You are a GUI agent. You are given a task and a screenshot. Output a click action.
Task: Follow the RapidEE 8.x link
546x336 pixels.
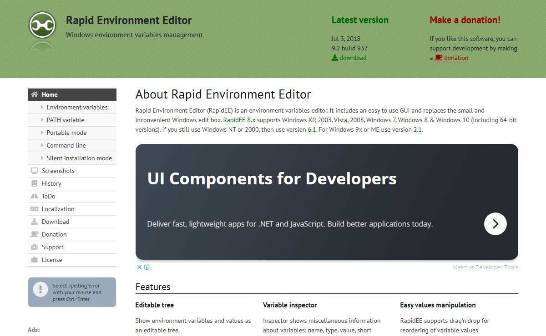(x=239, y=120)
